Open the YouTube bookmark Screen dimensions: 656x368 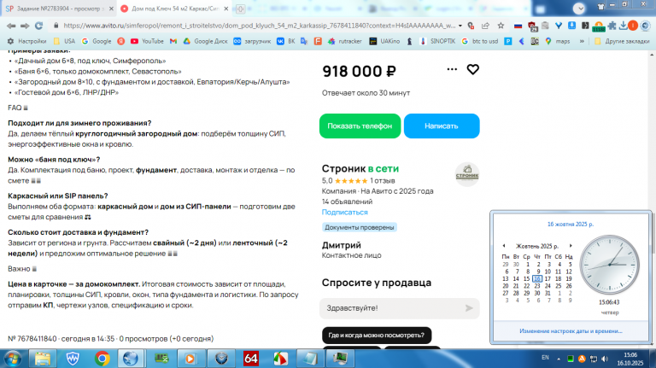pyautogui.click(x=147, y=41)
